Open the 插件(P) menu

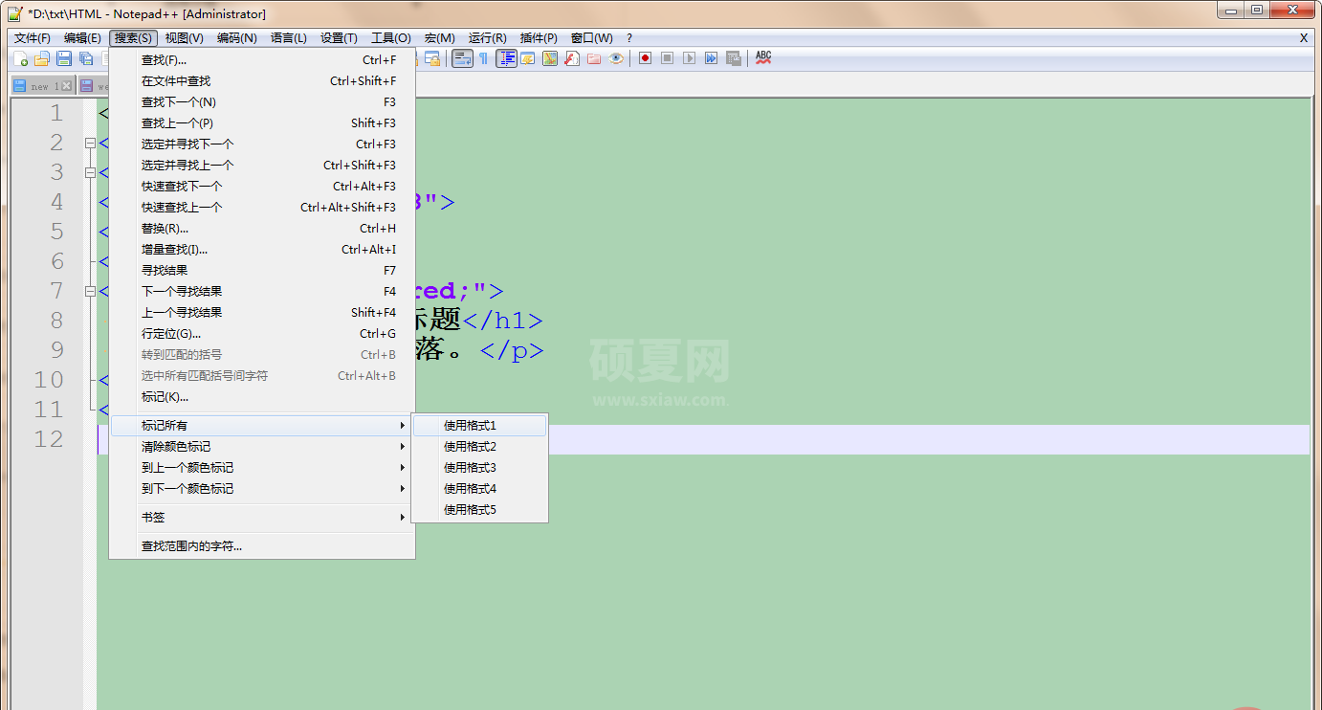(x=539, y=38)
